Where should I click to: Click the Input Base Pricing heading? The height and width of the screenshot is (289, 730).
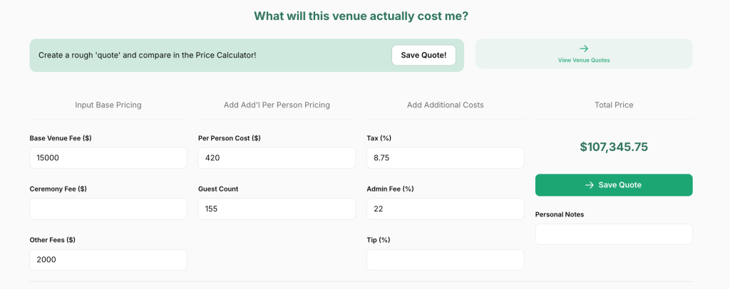[x=108, y=105]
